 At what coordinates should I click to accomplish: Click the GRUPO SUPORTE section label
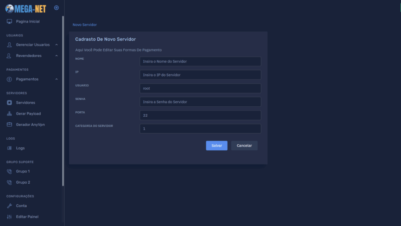tap(20, 162)
